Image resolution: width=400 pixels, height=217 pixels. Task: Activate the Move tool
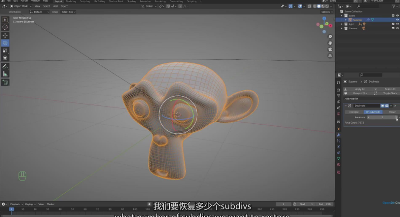5,36
